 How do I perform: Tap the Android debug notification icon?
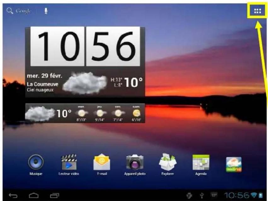[189, 195]
